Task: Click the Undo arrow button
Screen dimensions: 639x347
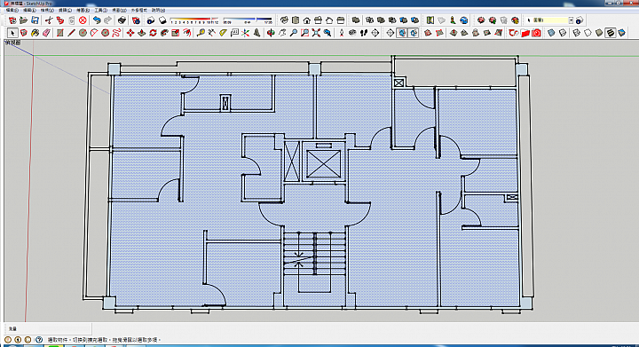Action: tap(97, 20)
